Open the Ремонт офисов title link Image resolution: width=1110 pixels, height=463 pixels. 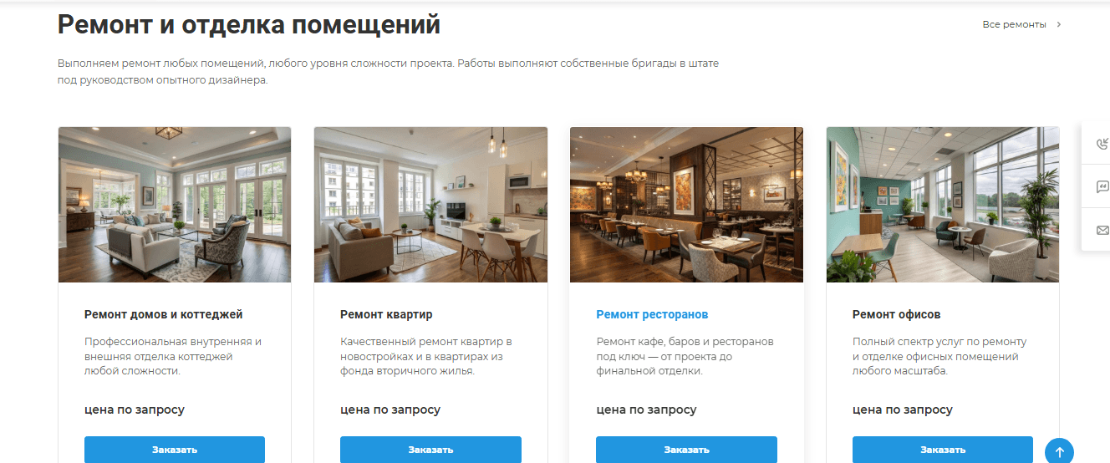(x=896, y=315)
